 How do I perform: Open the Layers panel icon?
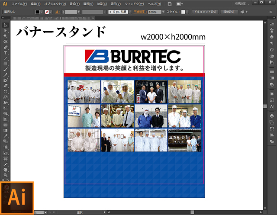[x=272, y=116]
